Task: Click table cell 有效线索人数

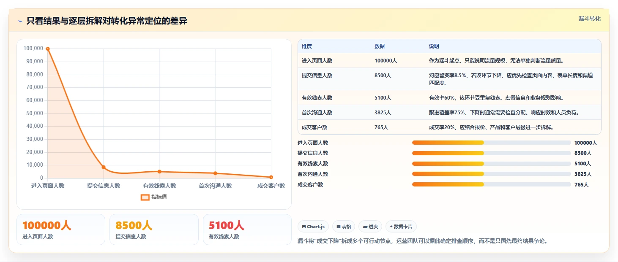Action: tap(317, 98)
